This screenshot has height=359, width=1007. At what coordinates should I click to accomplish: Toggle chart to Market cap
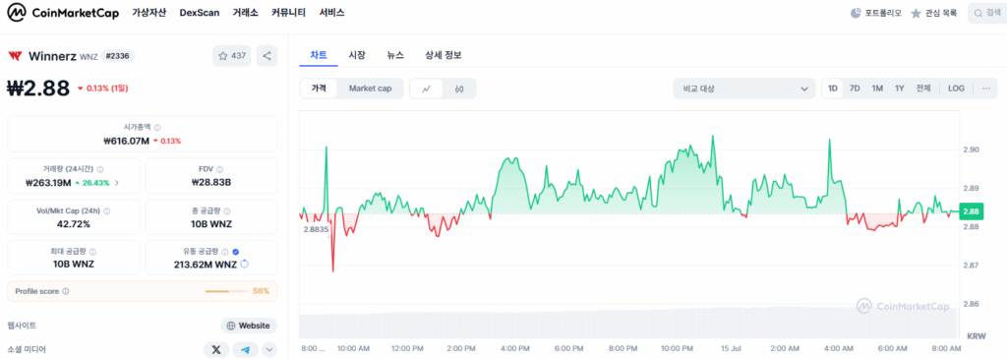click(x=370, y=89)
